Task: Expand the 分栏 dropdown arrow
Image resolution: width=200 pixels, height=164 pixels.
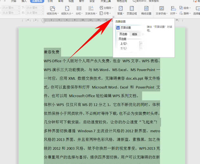Action: (x=82, y=14)
